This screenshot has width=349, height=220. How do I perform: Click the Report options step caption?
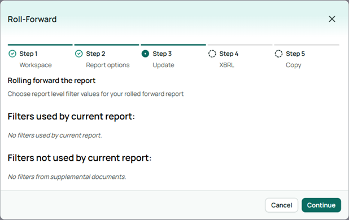point(108,65)
